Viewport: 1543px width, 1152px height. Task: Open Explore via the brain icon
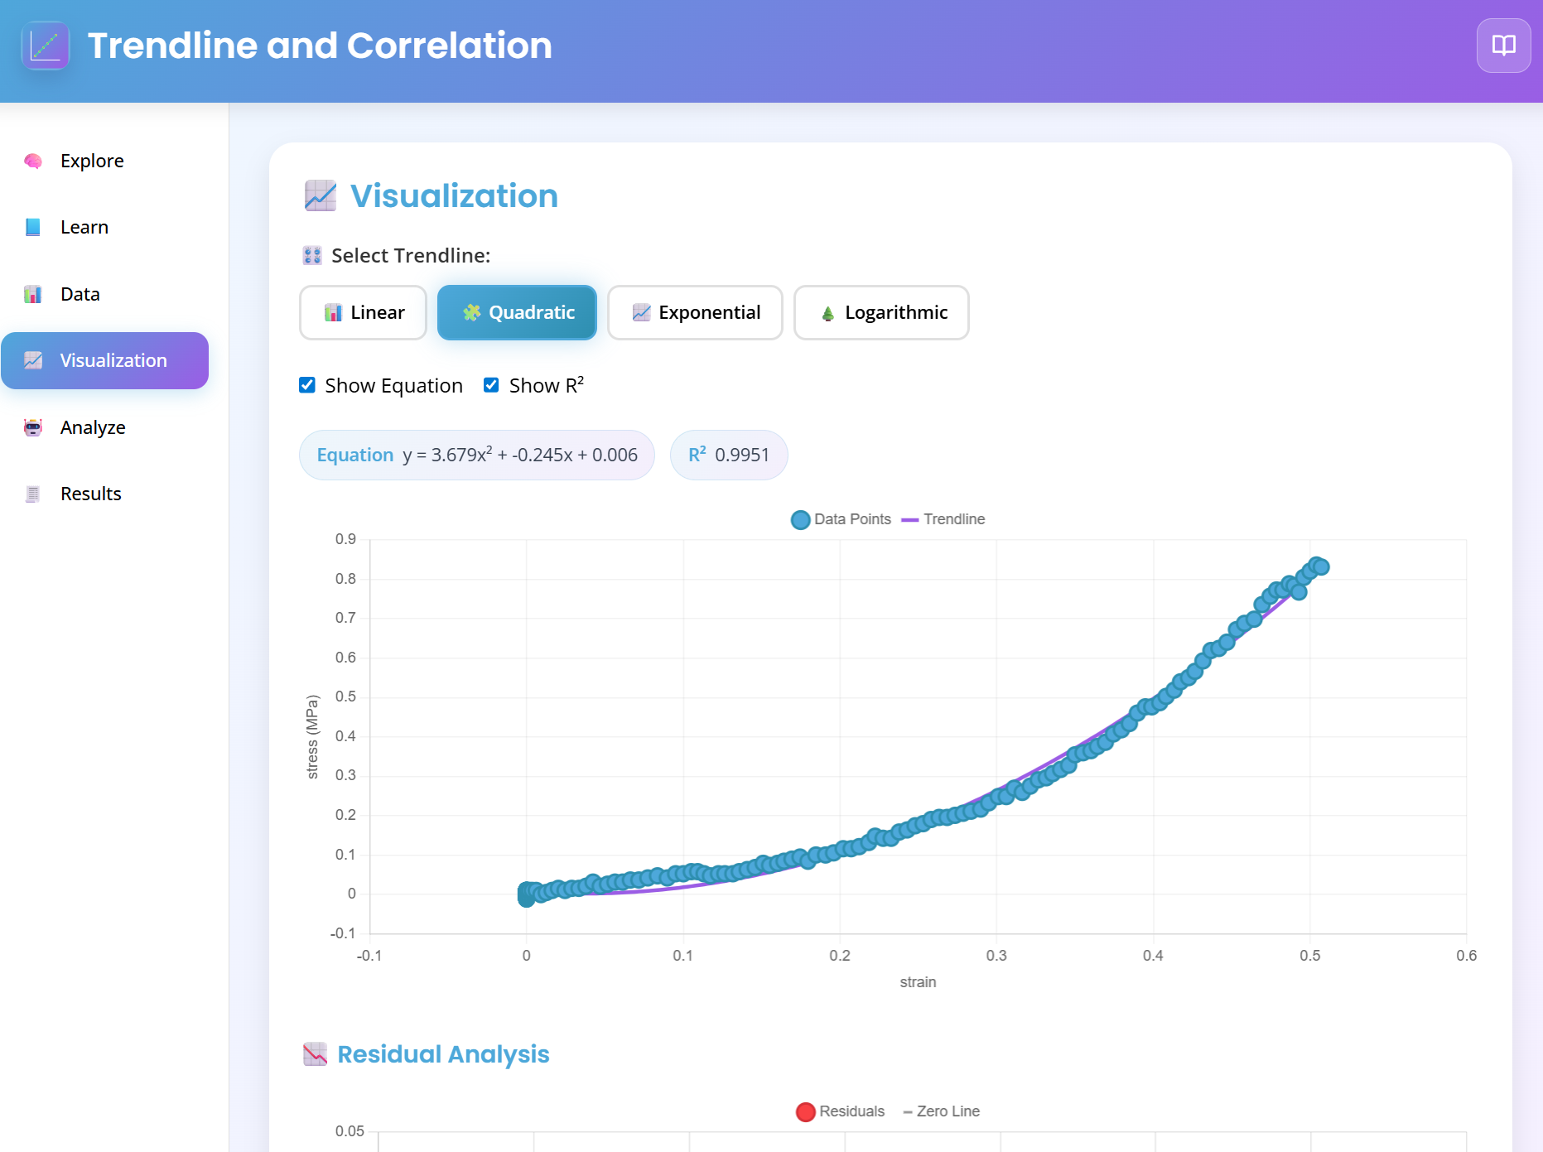pyautogui.click(x=33, y=161)
